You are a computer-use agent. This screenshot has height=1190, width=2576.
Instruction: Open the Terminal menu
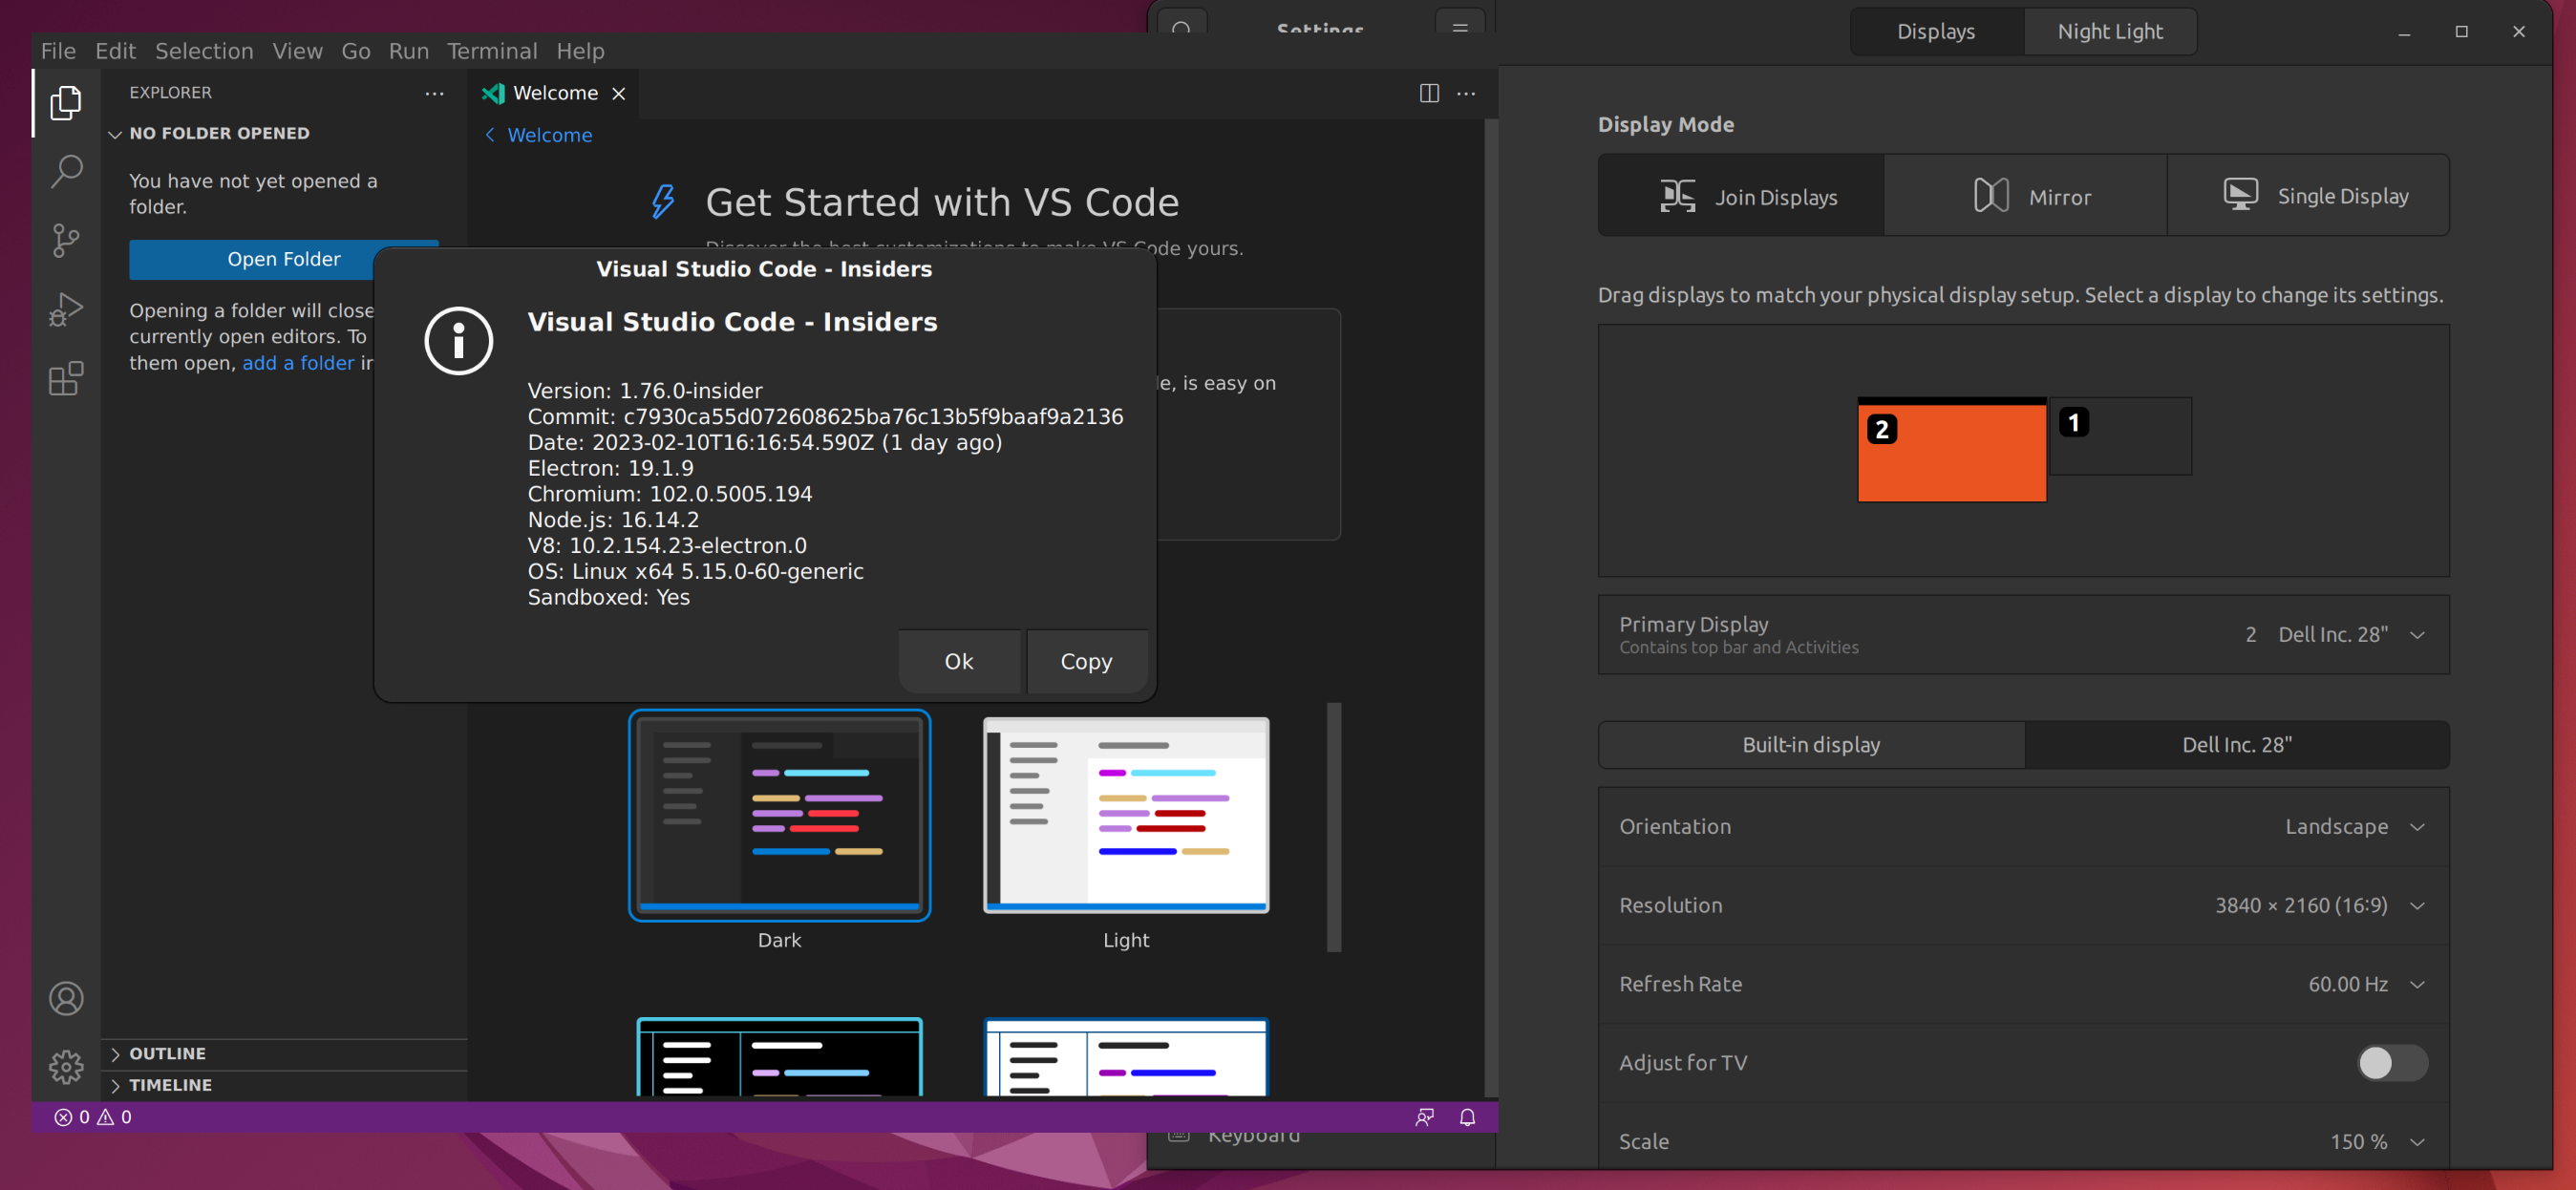pyautogui.click(x=491, y=50)
